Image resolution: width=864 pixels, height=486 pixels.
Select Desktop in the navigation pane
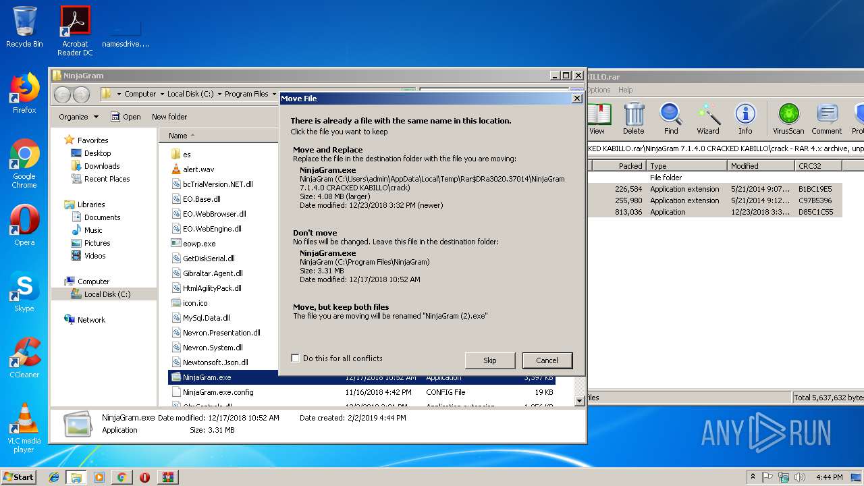(97, 153)
